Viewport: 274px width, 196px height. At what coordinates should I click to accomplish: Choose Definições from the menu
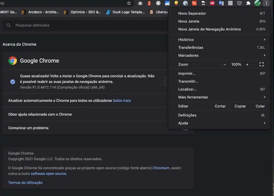188,115
